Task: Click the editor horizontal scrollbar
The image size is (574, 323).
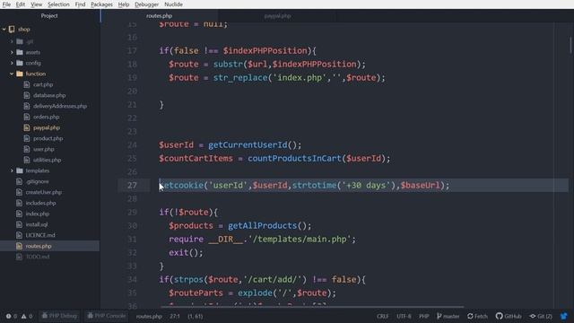Action: coord(312,307)
